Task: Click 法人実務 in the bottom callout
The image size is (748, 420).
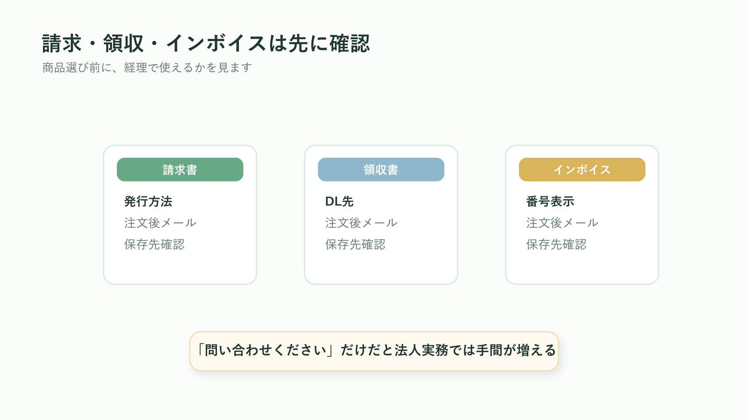Action: pyautogui.click(x=421, y=350)
